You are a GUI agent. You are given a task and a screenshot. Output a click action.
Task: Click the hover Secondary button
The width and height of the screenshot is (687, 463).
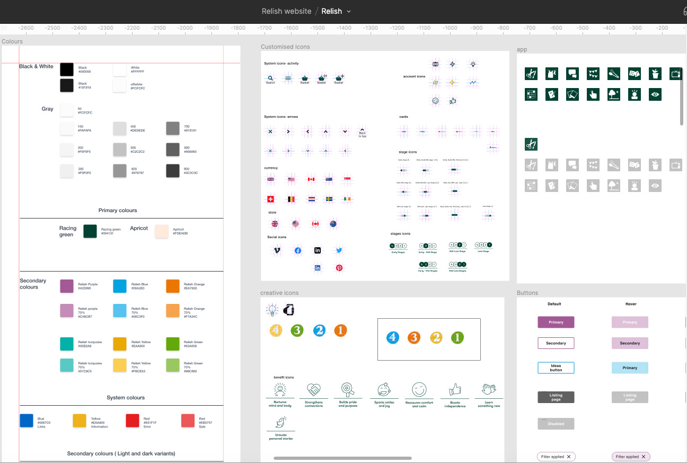630,343
